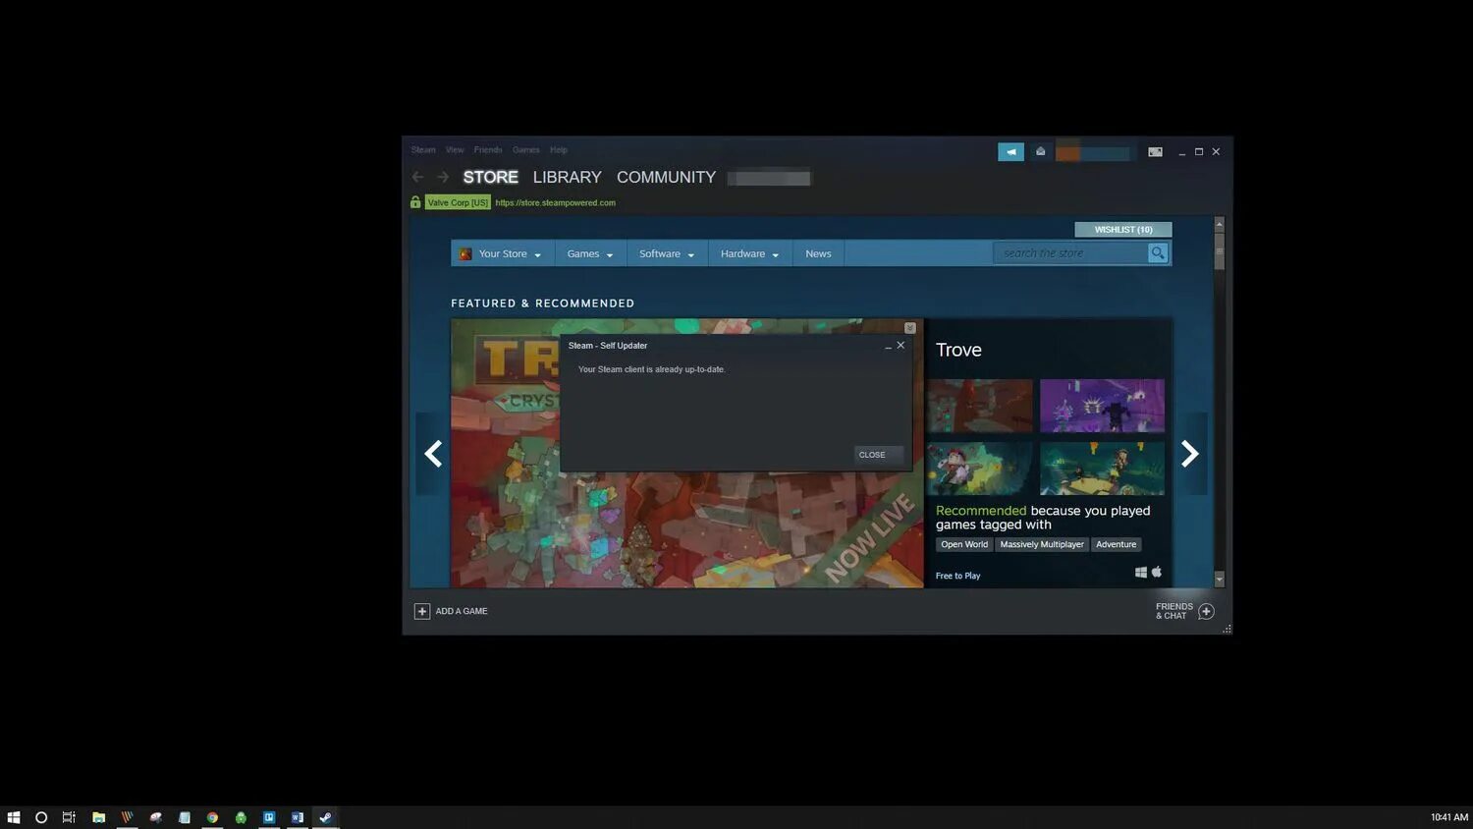Viewport: 1473px width, 829px height.
Task: Click the Steam taskbar icon
Action: point(325,817)
